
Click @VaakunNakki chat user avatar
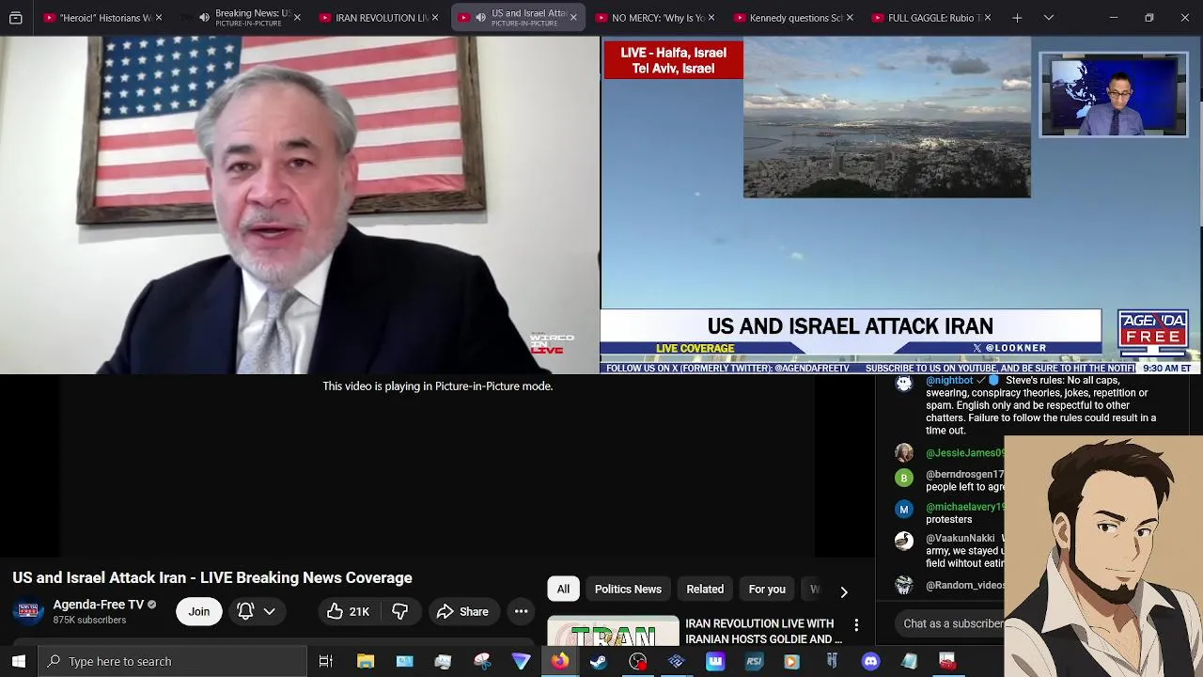pyautogui.click(x=904, y=541)
